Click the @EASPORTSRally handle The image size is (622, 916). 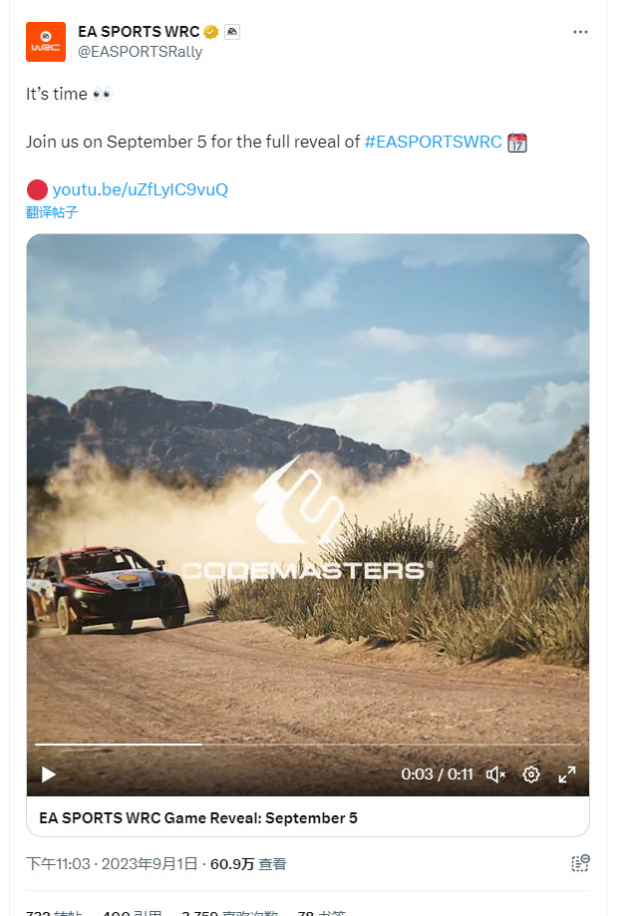click(x=141, y=52)
